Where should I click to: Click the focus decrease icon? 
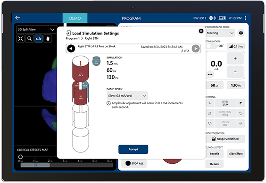[210, 124]
